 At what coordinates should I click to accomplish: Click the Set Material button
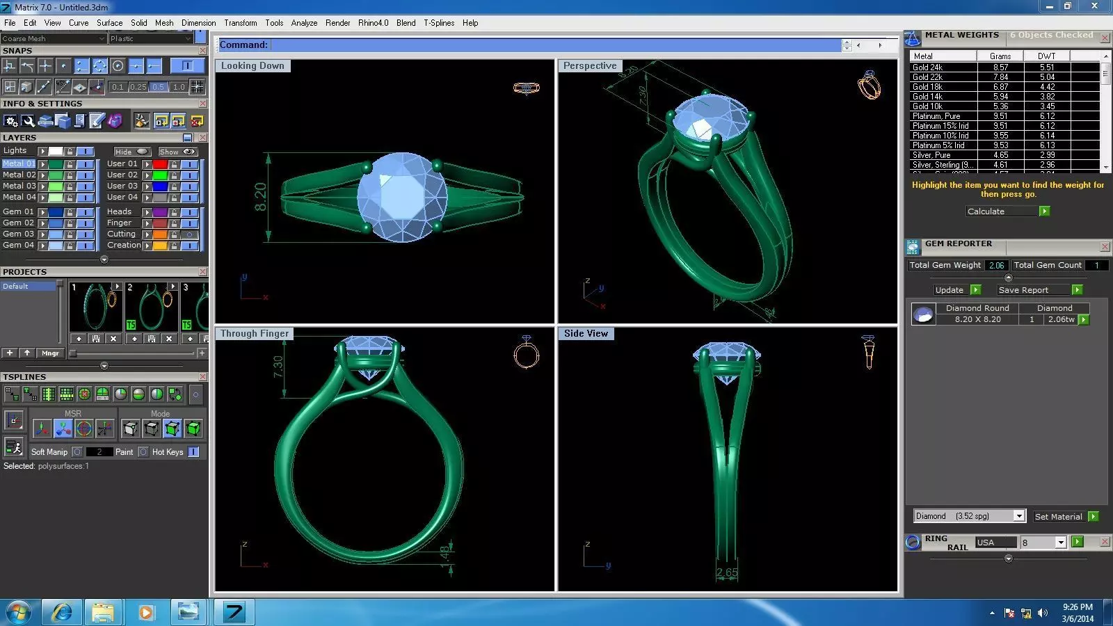[x=1066, y=517]
